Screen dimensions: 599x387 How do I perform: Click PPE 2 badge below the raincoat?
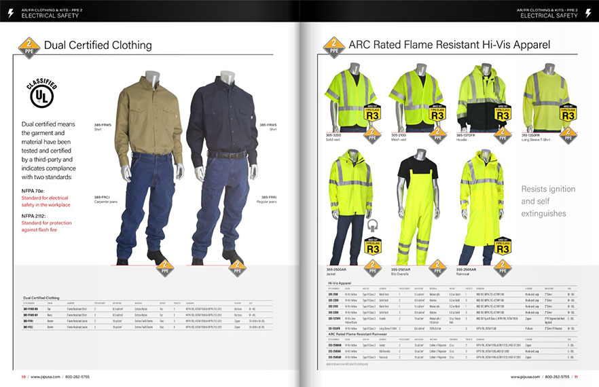(503, 268)
